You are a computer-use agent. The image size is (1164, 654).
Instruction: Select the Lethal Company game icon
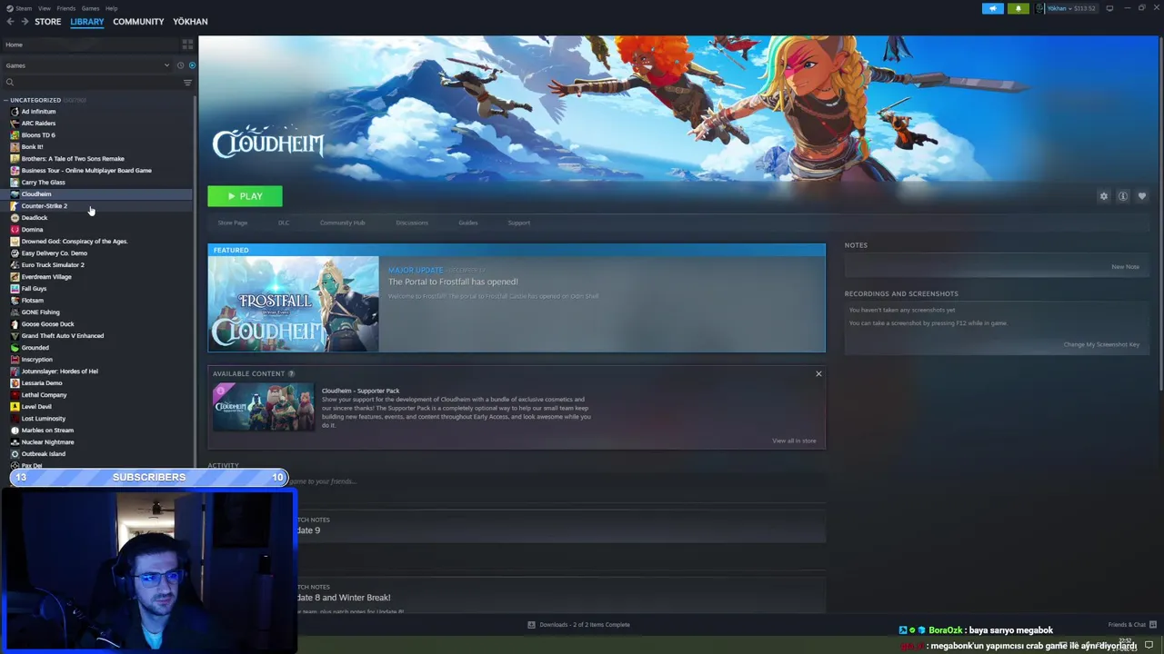(x=15, y=394)
